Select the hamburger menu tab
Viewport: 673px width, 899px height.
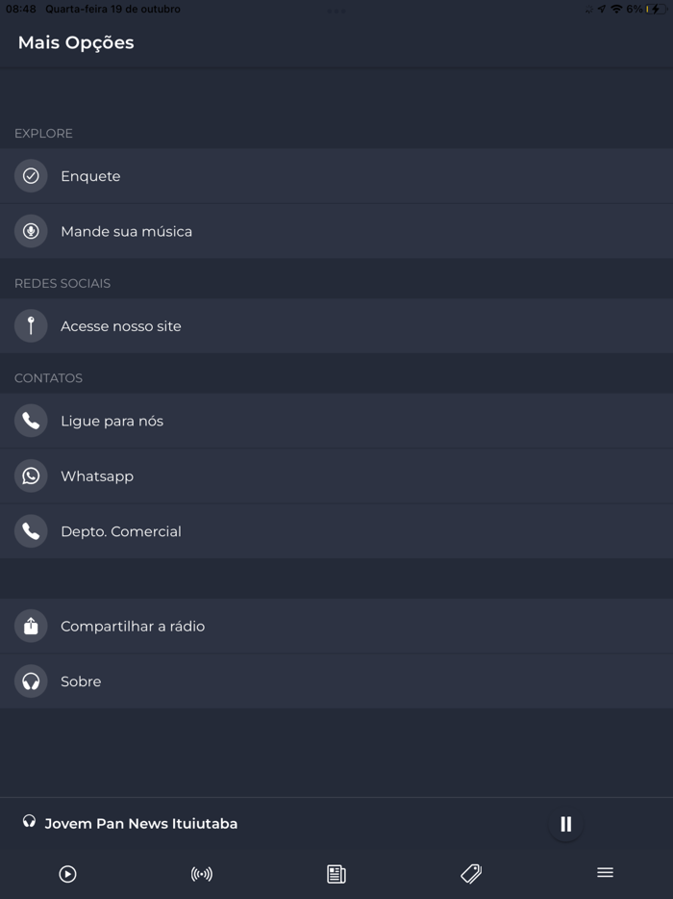click(605, 873)
